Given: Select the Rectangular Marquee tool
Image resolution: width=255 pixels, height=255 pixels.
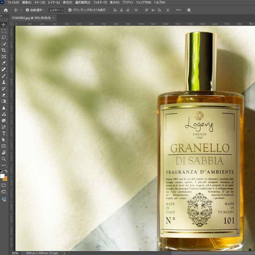Looking at the screenshot, I should tap(4, 31).
